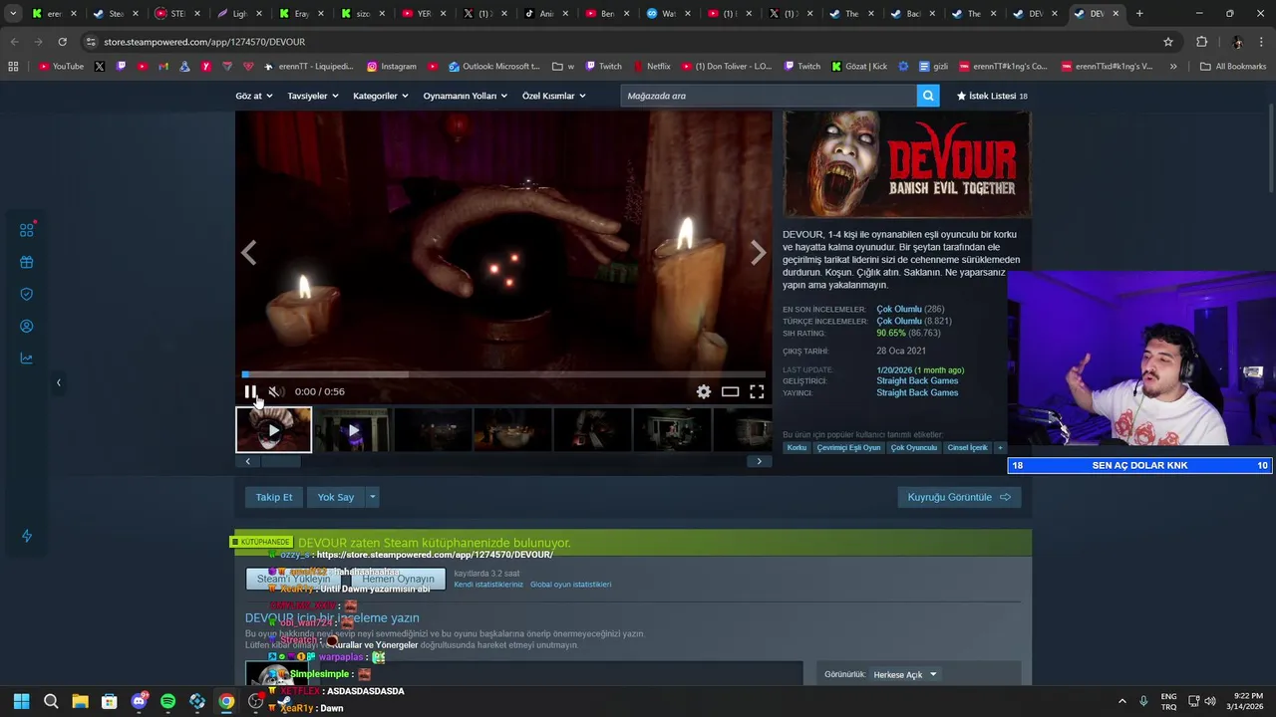Open Straight Back Games developer link
Viewport: 1276px width, 717px height.
tap(917, 380)
